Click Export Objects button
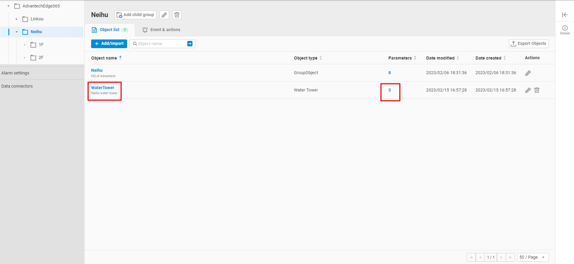This screenshot has height=264, width=574. (x=528, y=44)
